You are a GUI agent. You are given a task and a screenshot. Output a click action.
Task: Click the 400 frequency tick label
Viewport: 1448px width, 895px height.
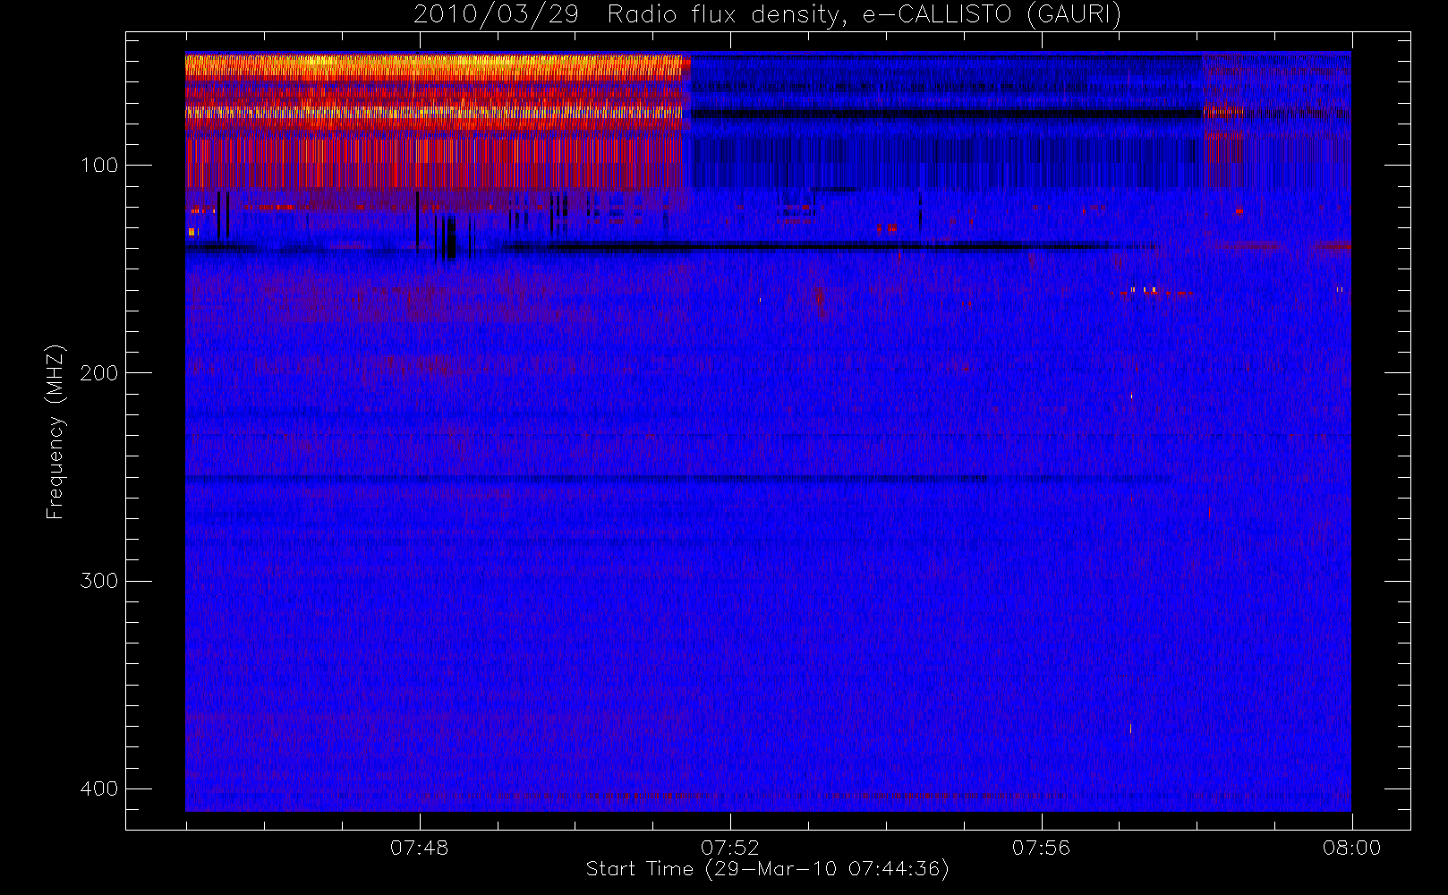click(98, 788)
